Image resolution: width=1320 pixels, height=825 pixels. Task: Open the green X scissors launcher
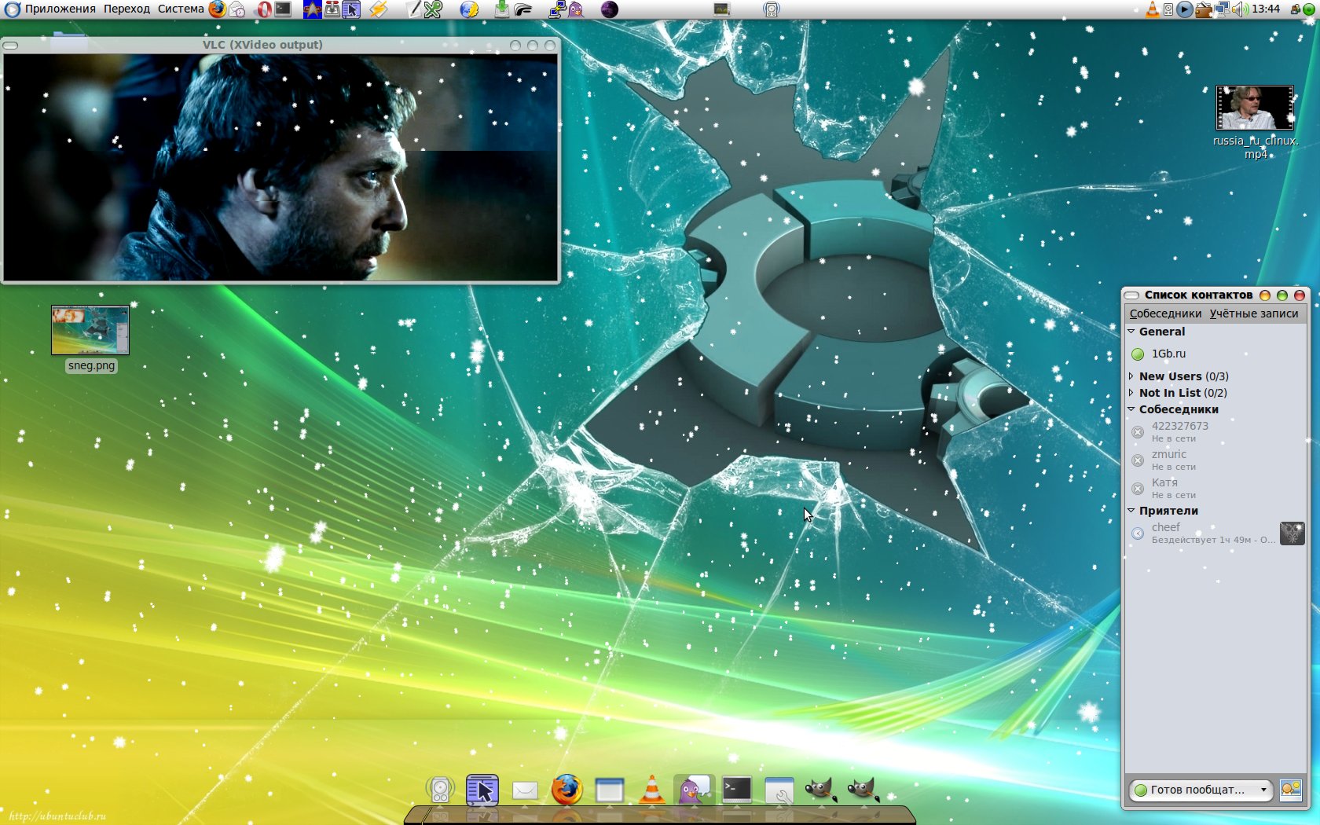[x=433, y=9]
